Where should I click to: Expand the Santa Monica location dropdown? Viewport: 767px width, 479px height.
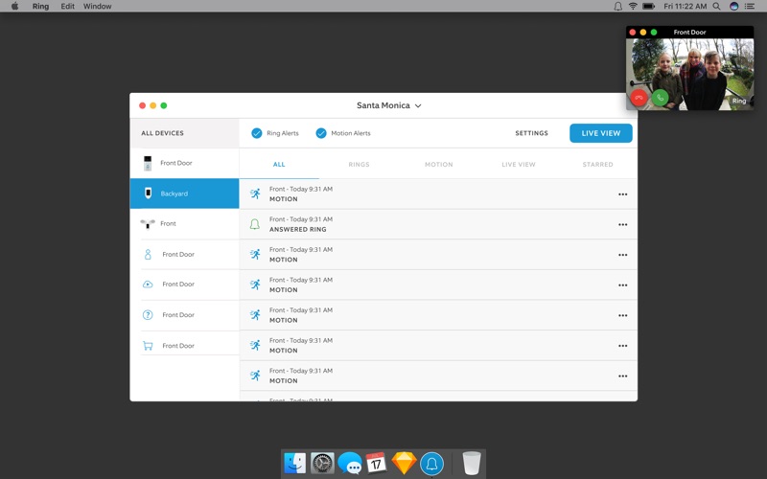tap(389, 105)
